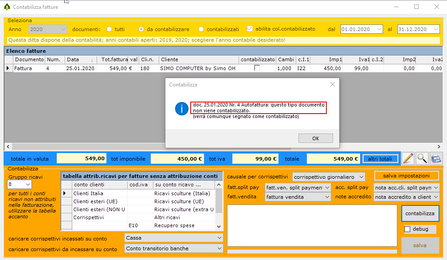Open the 'dal' start date dropdown

tap(379, 29)
